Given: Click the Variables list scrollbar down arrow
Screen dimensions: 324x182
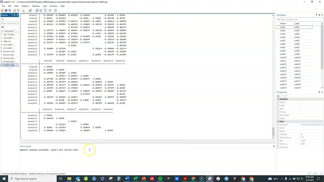Looking at the screenshot, I should point(322,88).
